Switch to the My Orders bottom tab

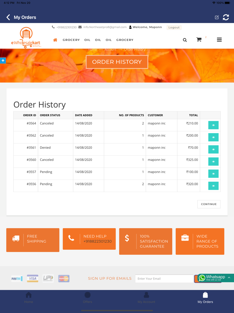pos(205,298)
